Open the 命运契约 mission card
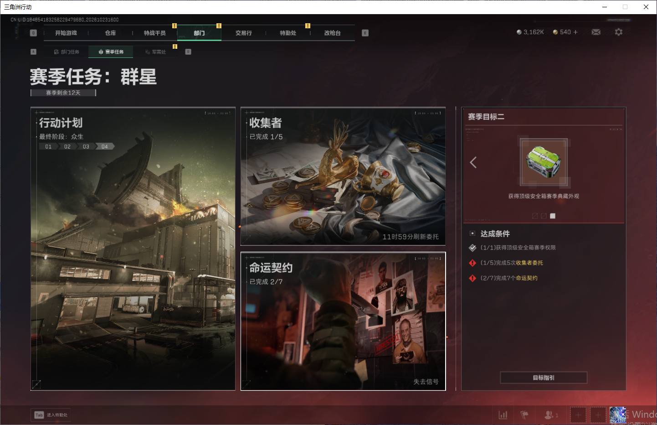The width and height of the screenshot is (657, 425). coord(343,321)
